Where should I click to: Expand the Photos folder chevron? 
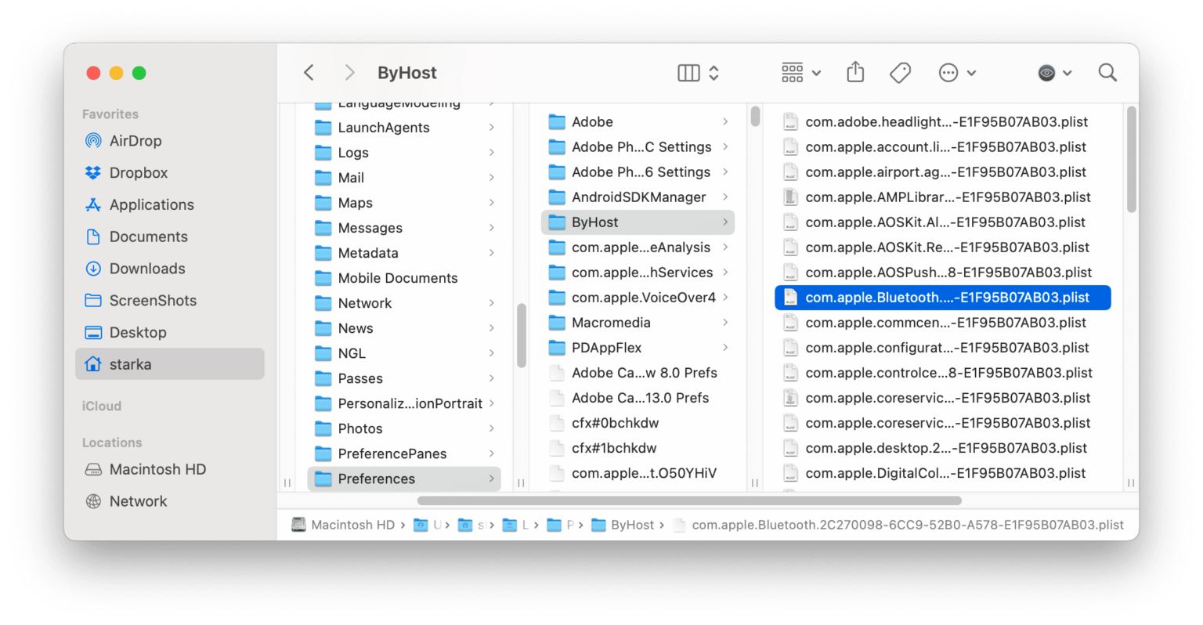click(x=491, y=428)
